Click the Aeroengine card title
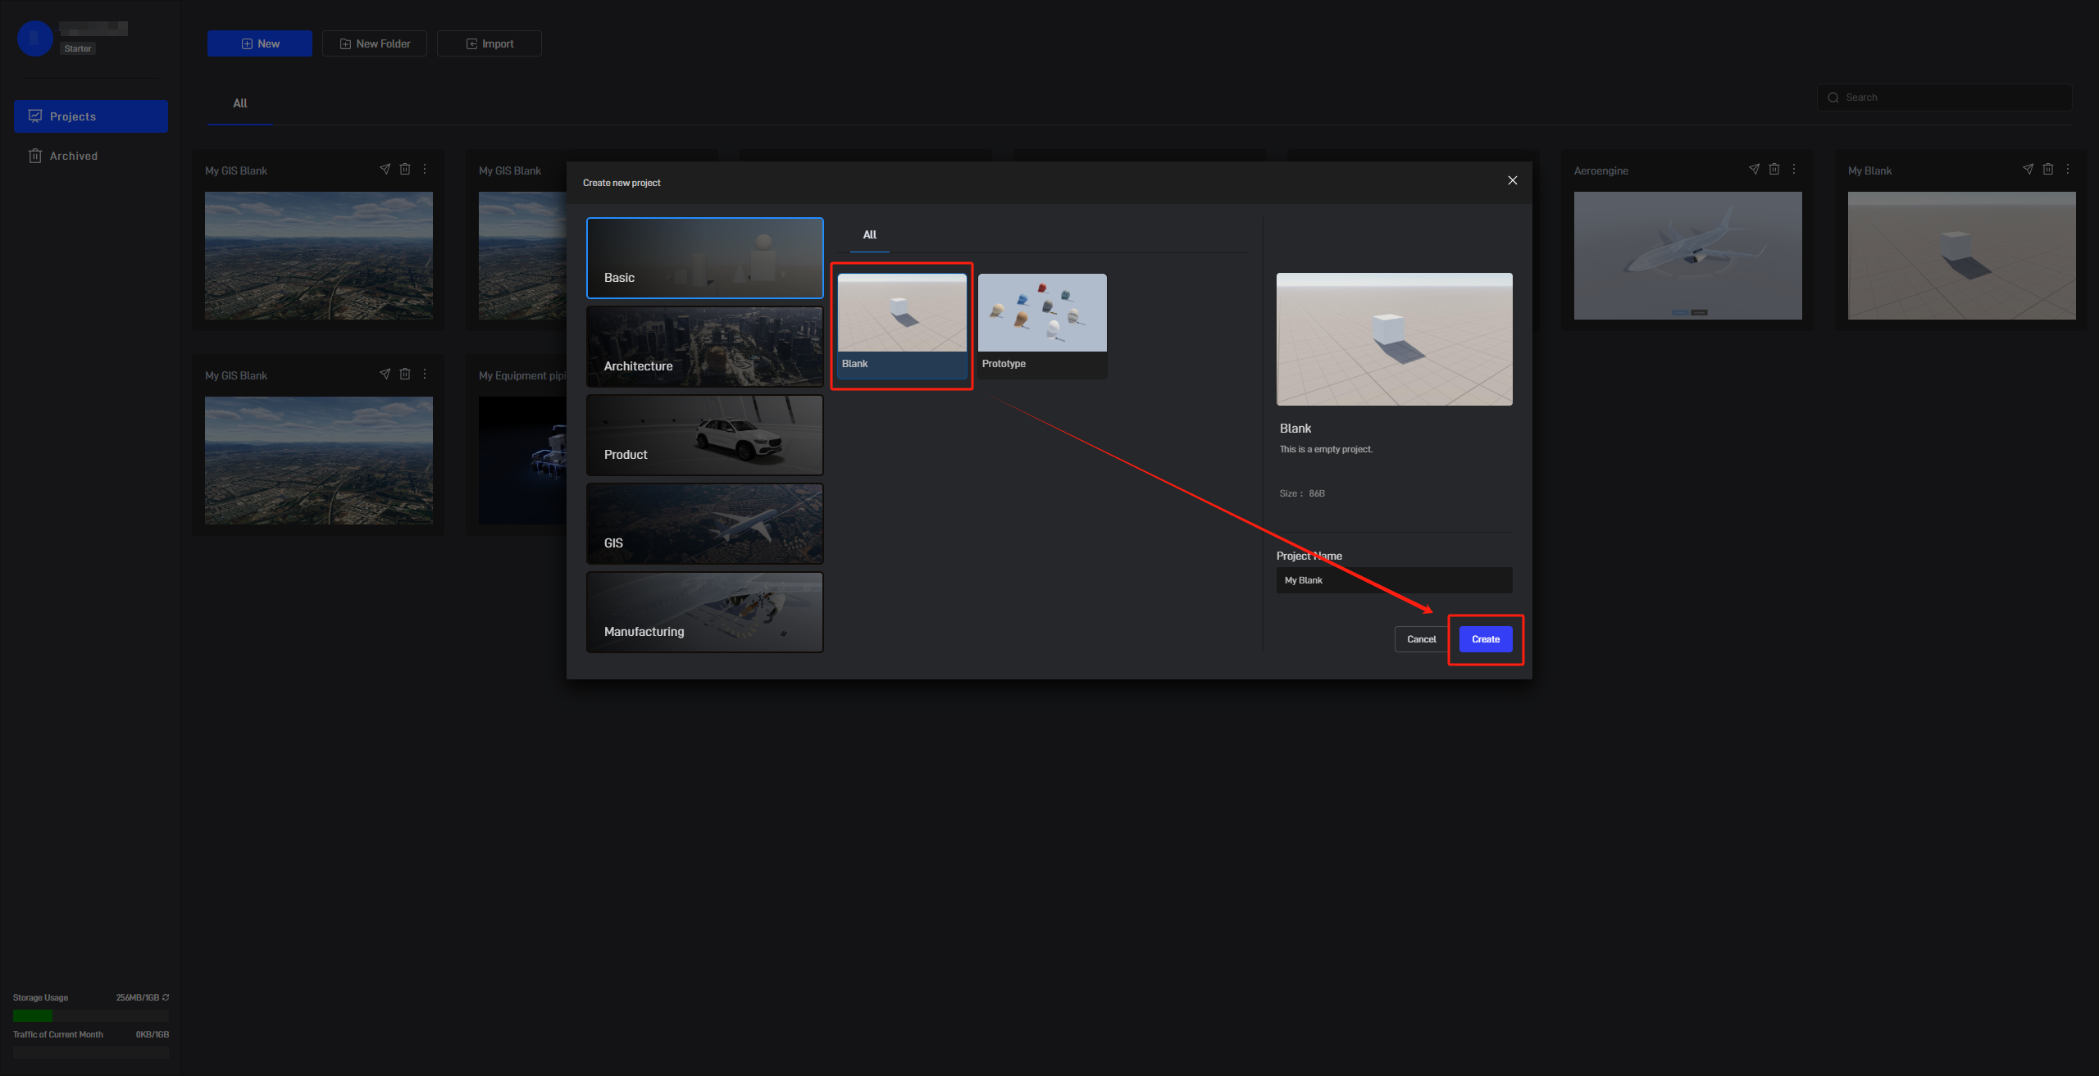This screenshot has width=2099, height=1076. pos(1601,170)
